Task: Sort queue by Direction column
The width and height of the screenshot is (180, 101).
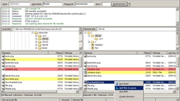Action: tap(66, 100)
